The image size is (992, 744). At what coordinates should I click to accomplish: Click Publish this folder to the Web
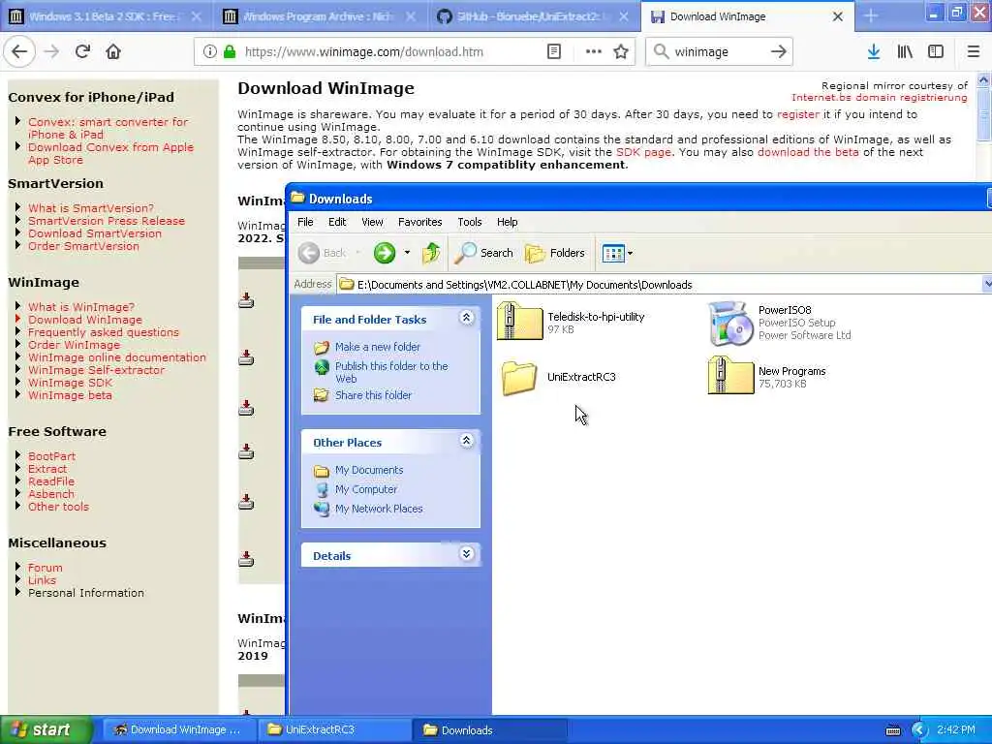point(391,372)
